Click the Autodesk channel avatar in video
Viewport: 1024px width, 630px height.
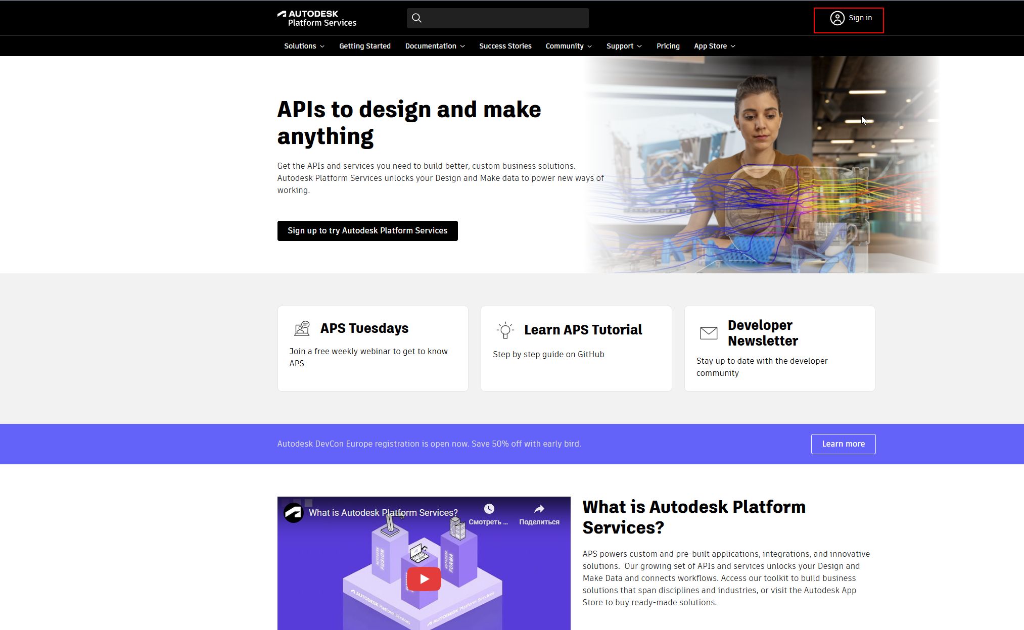point(294,513)
